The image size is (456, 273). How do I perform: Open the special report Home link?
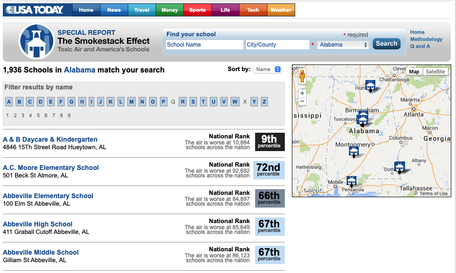tap(417, 32)
